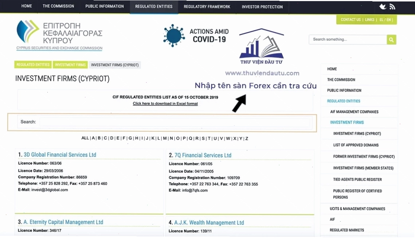
Task: Open INVESTOR PROTECTION top menu
Action: (262, 7)
